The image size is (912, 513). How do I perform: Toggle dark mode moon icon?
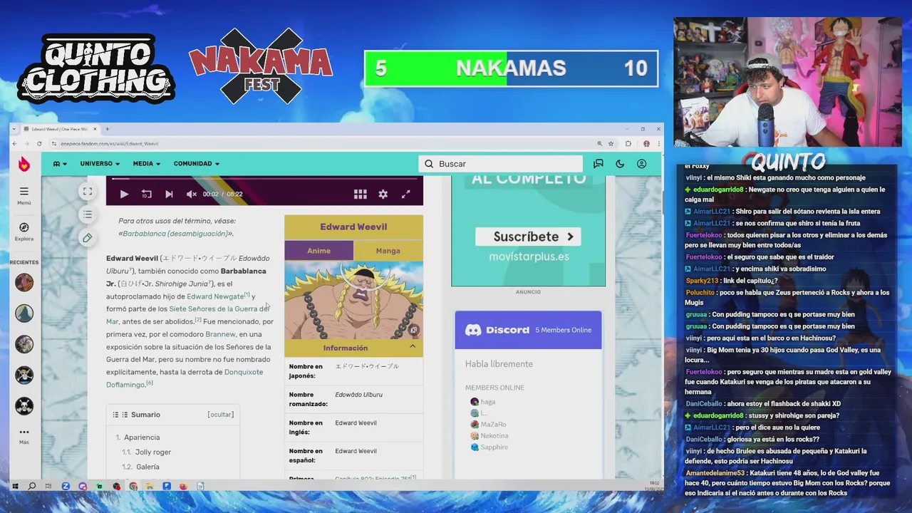[x=620, y=164]
